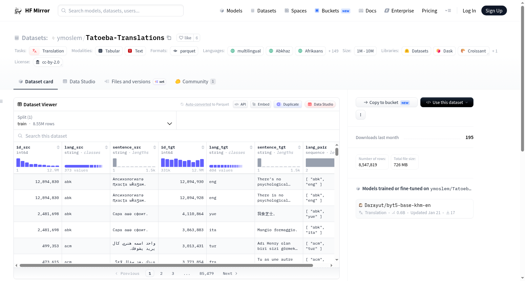Select the 1M - 10M size tag
The height and width of the screenshot is (281, 525).
point(365,51)
